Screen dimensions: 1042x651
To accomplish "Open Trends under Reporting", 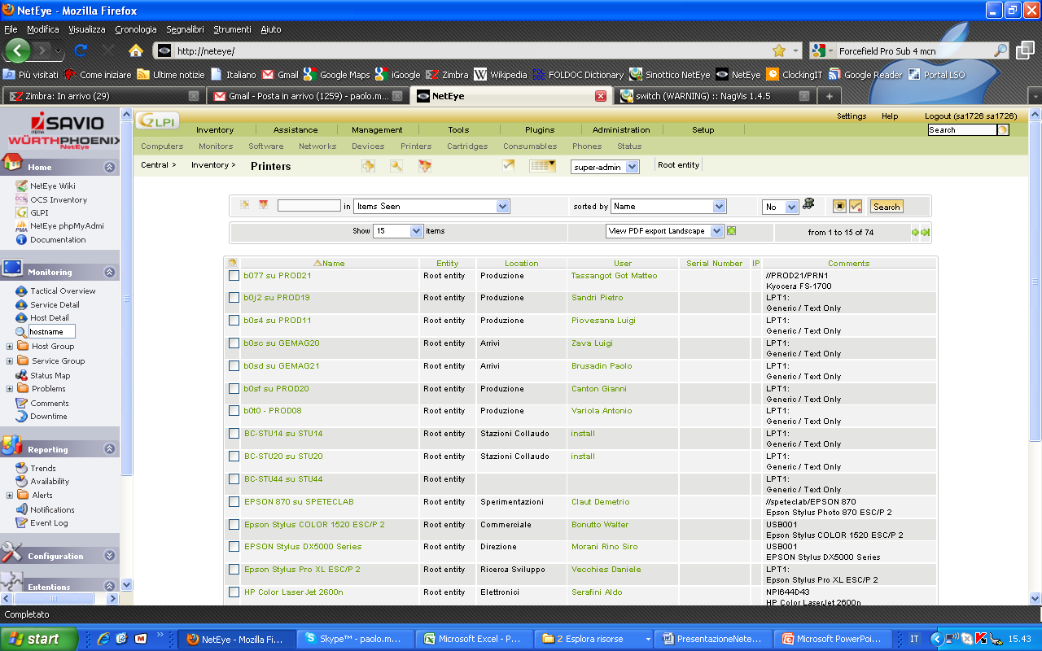I will (43, 468).
